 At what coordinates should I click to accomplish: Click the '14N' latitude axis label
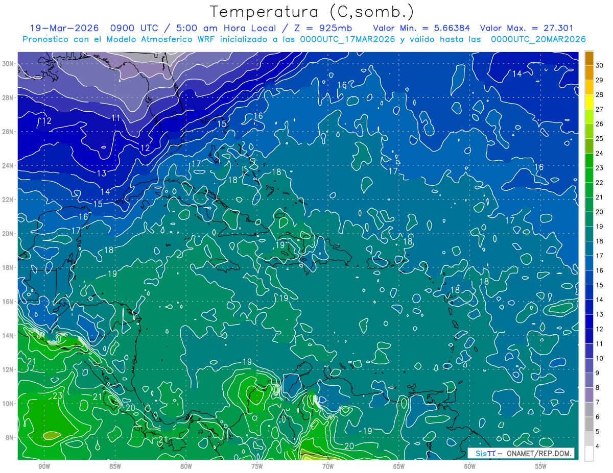[9, 336]
